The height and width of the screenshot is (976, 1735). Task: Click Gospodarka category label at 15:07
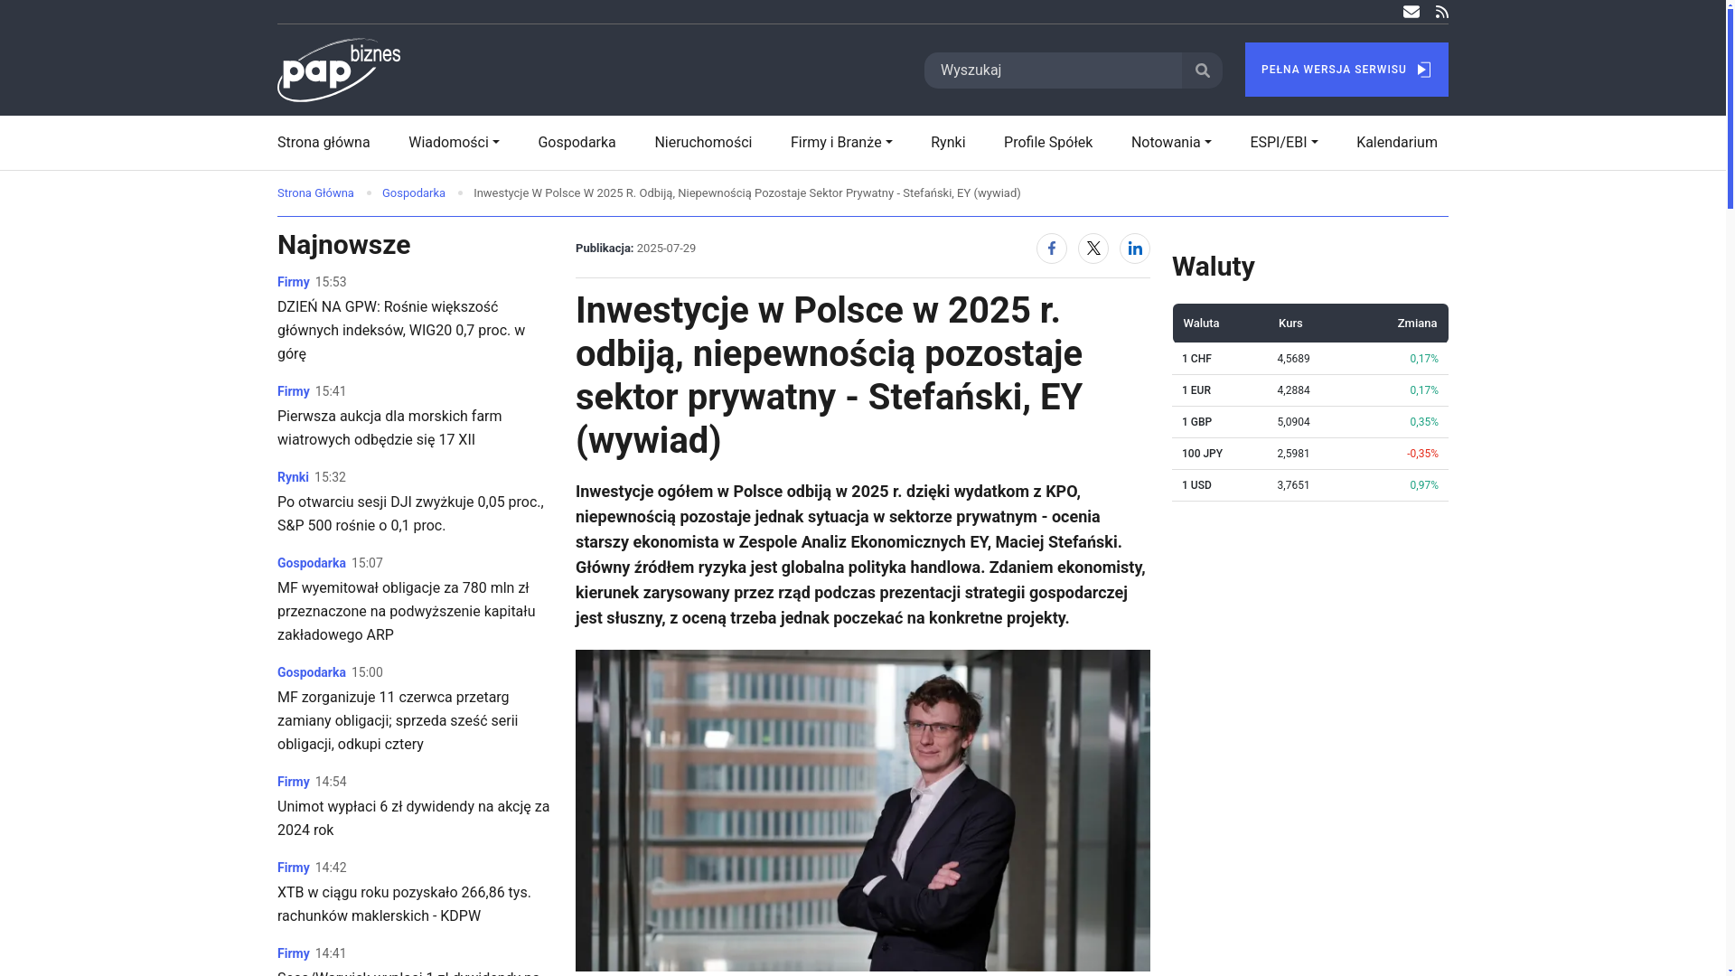[x=312, y=563]
